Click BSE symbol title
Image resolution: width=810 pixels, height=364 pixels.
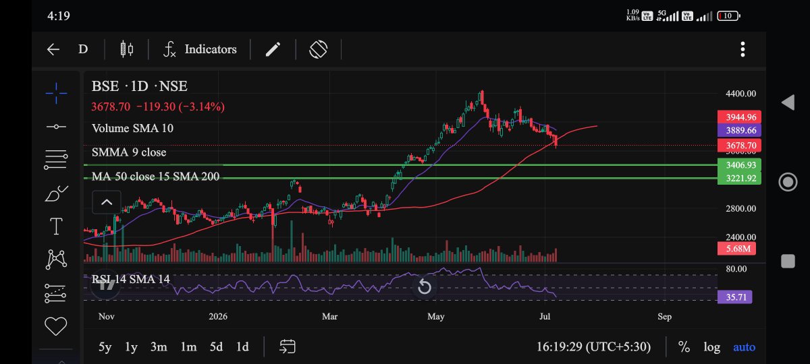(x=140, y=86)
